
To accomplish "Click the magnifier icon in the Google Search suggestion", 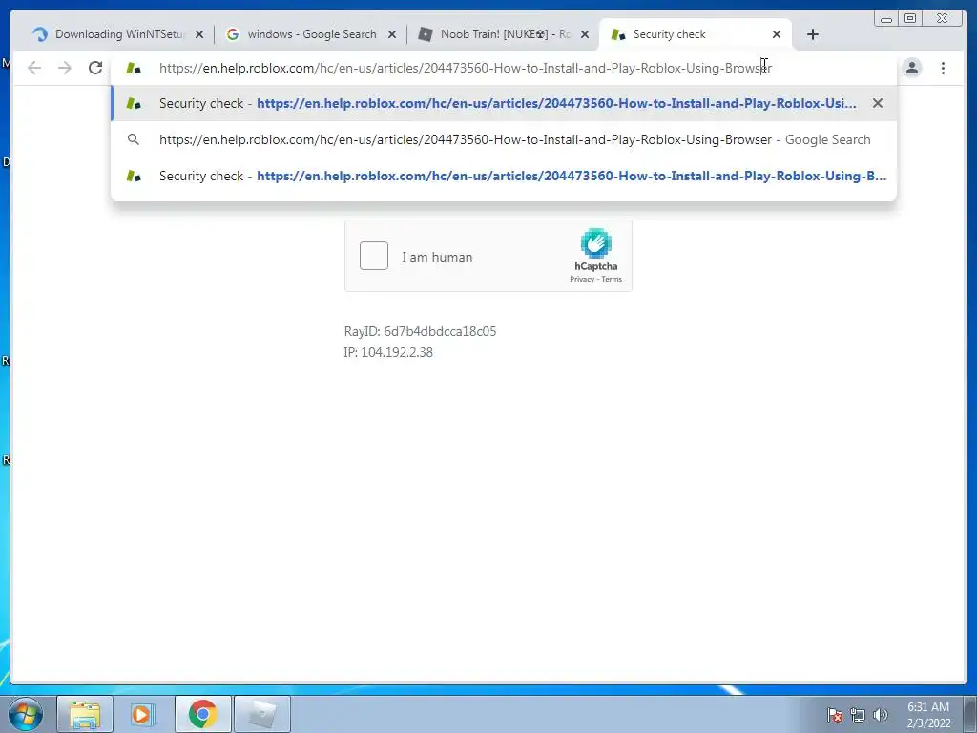I will tap(134, 139).
